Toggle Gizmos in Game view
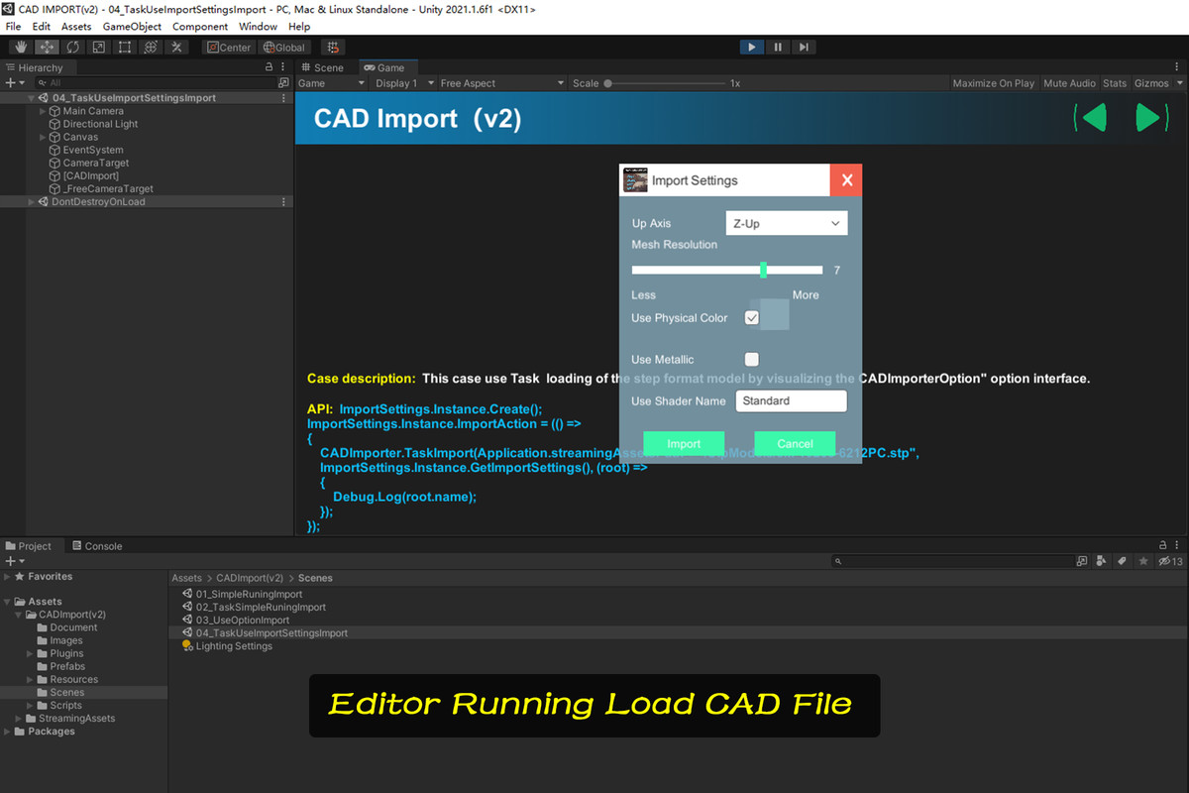Screen dimensions: 1189x793 [1151, 83]
